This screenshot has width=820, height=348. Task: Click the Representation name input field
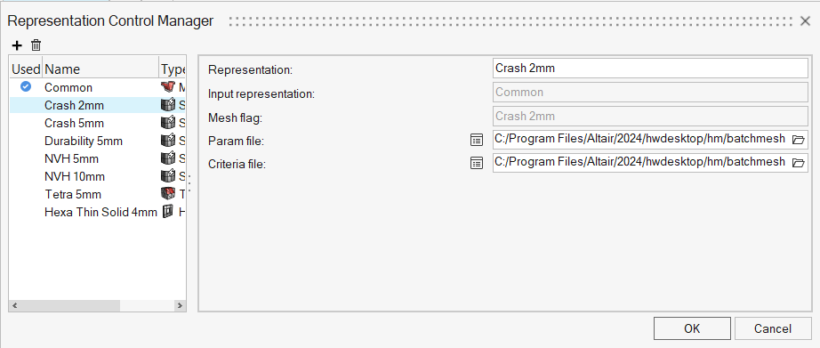[x=650, y=68]
